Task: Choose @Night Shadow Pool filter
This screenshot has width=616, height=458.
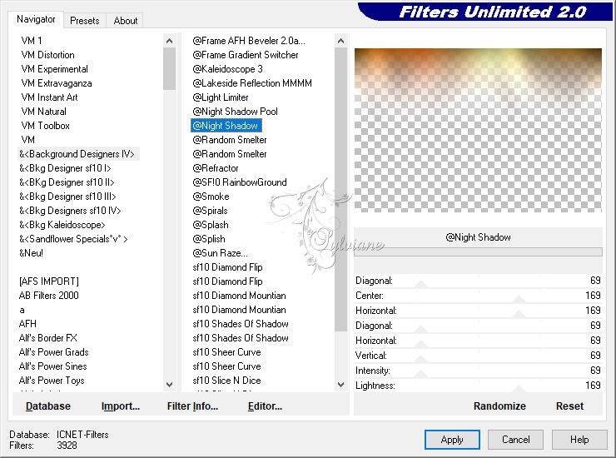Action: tap(236, 112)
